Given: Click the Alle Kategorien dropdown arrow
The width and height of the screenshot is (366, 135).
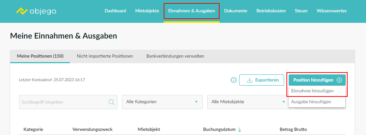Looking at the screenshot, I should click(196, 102).
